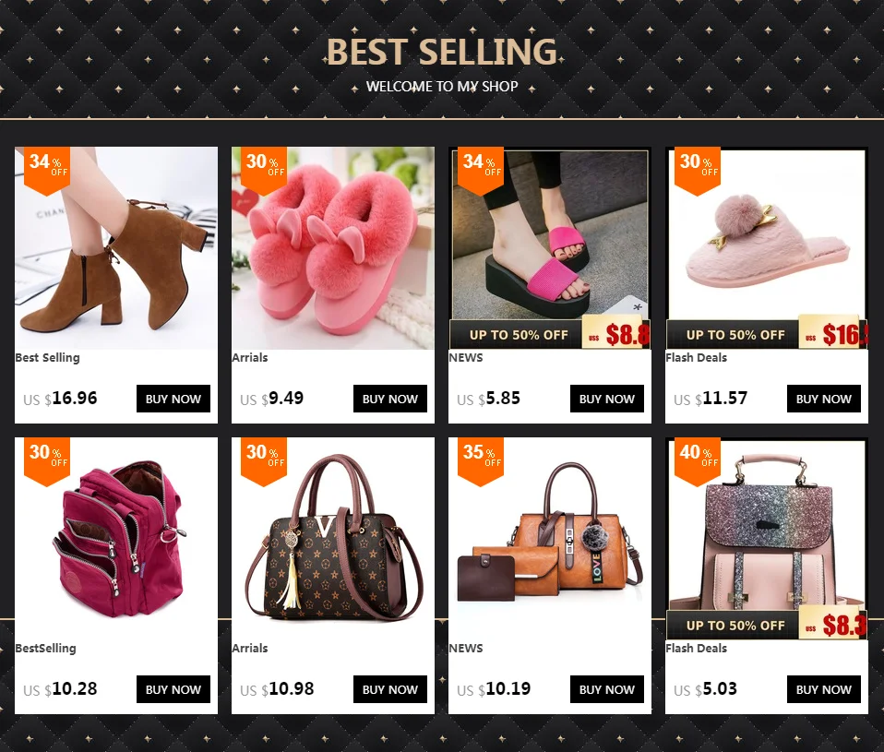Buy now the US $16.96 boots
Image resolution: width=884 pixels, height=752 pixels.
coord(173,399)
